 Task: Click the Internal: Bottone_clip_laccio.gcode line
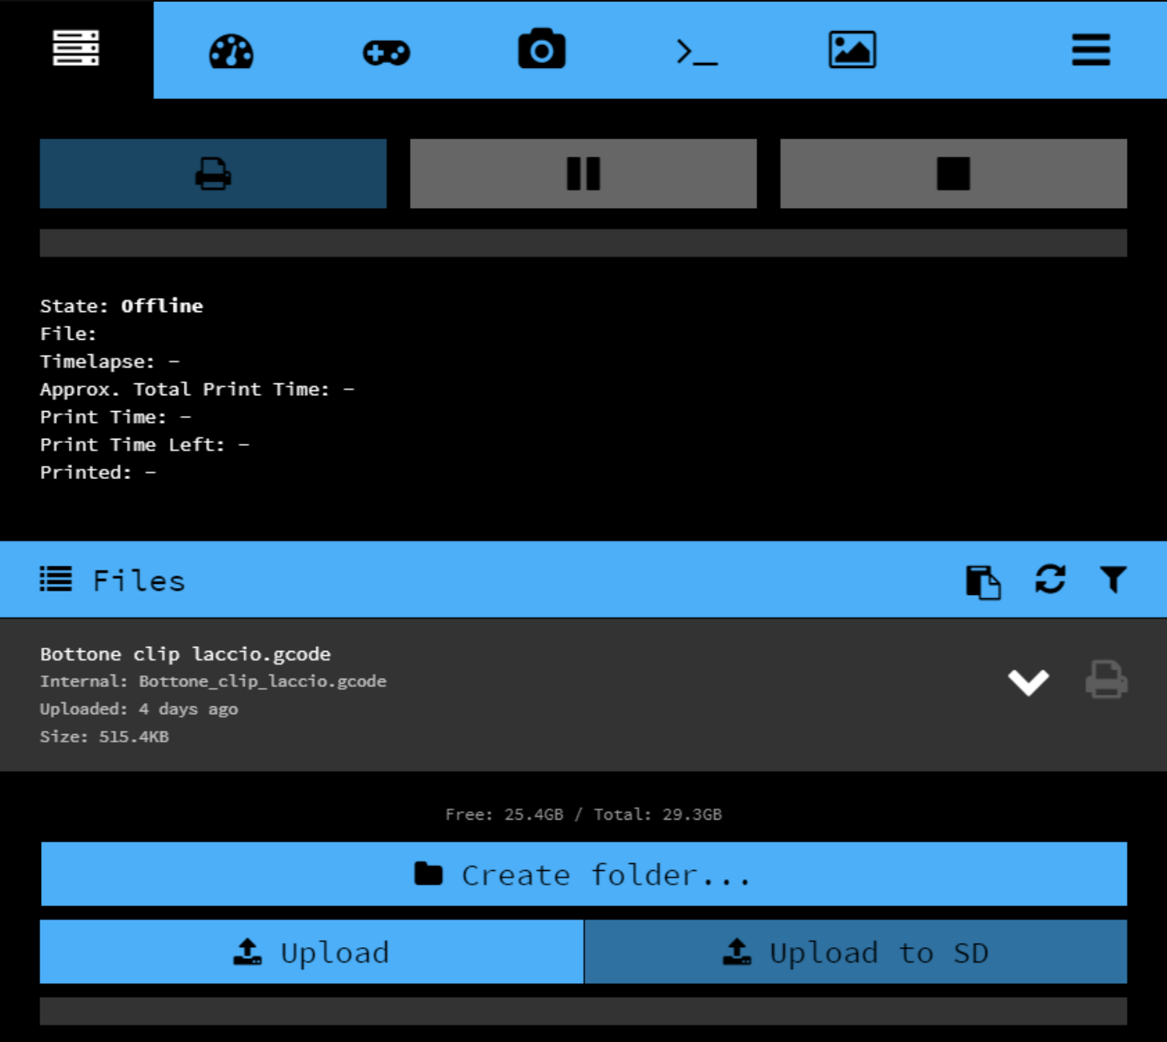coord(213,681)
